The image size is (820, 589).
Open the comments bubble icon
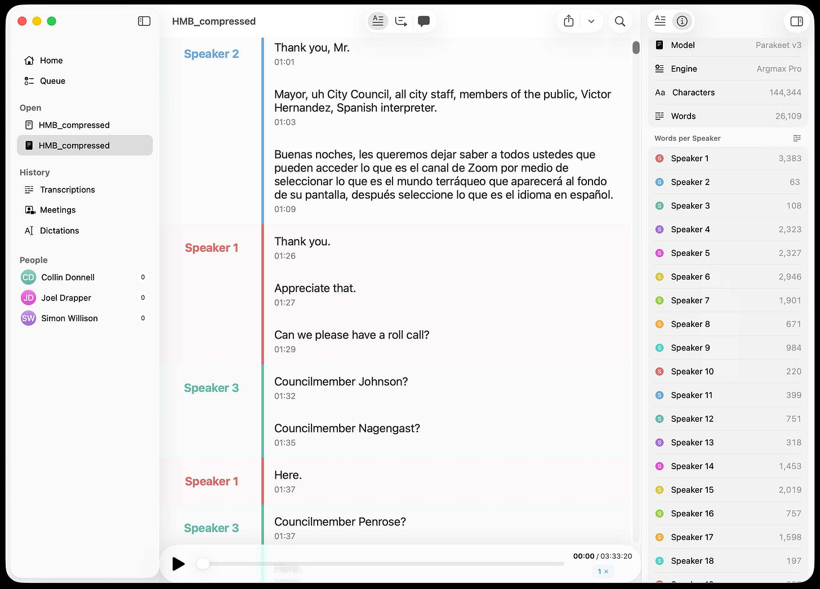(x=424, y=21)
